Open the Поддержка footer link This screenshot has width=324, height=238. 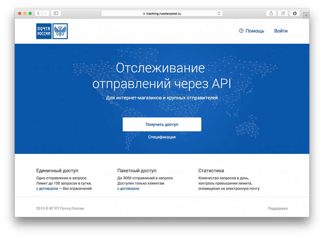click(x=278, y=208)
